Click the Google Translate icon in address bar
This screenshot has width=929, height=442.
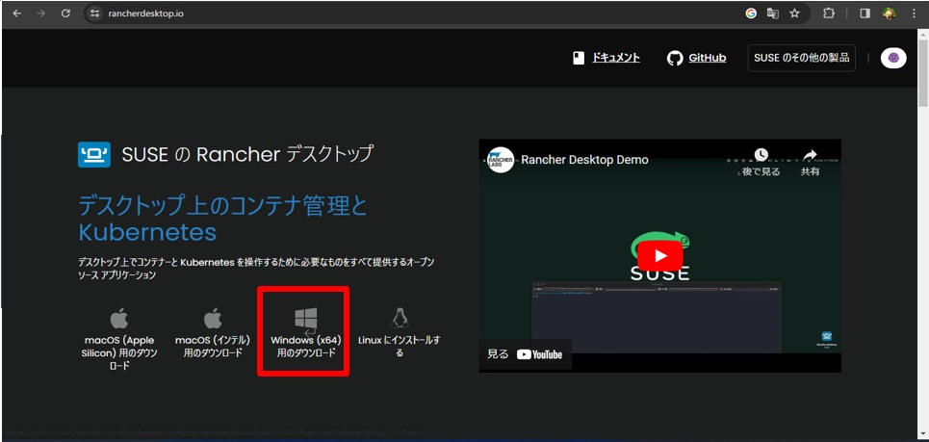click(x=772, y=13)
